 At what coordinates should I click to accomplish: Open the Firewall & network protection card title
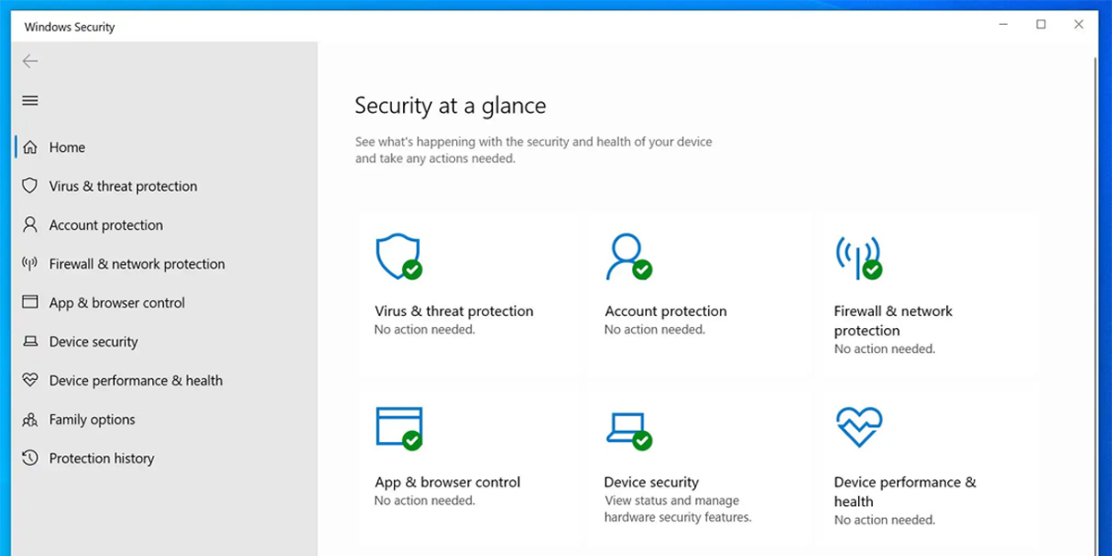click(893, 321)
